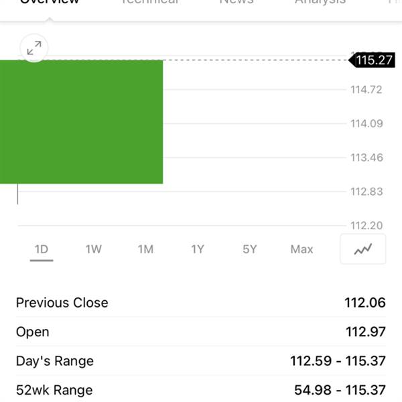Viewport: 402px width, 402px height.
Task: Switch chart type with line chart icon
Action: click(362, 249)
